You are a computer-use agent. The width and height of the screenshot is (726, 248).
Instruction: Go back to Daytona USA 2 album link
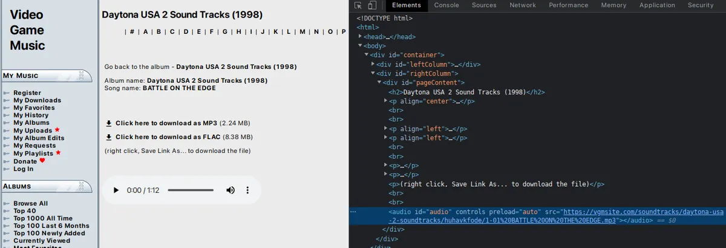click(x=237, y=67)
